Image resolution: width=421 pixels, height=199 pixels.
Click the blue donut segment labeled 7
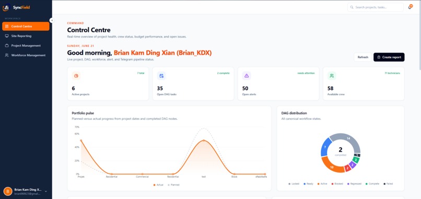(x=325, y=147)
